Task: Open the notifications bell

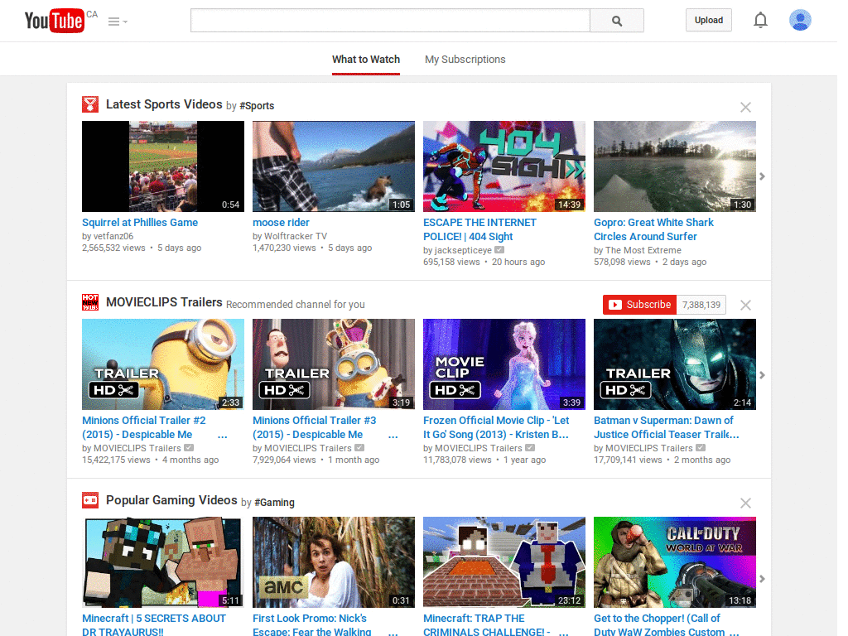Action: 760,20
